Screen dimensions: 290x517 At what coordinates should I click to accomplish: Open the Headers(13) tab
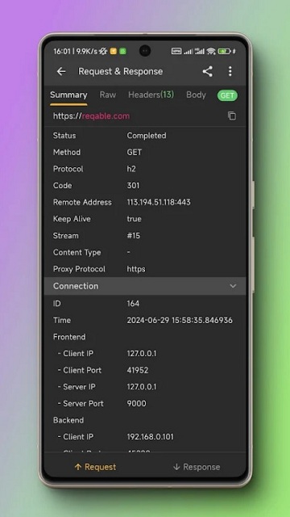[x=151, y=95]
